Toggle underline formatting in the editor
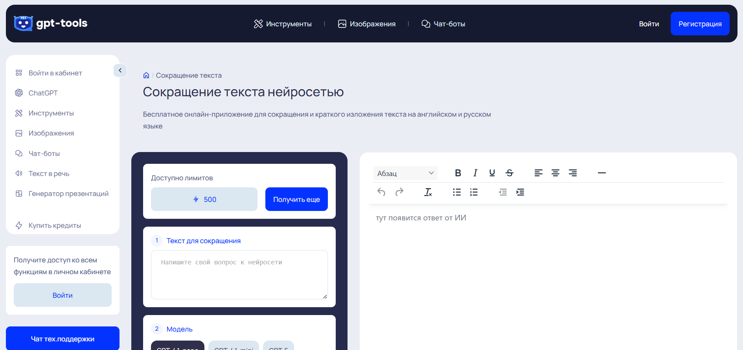The width and height of the screenshot is (743, 350). point(492,173)
